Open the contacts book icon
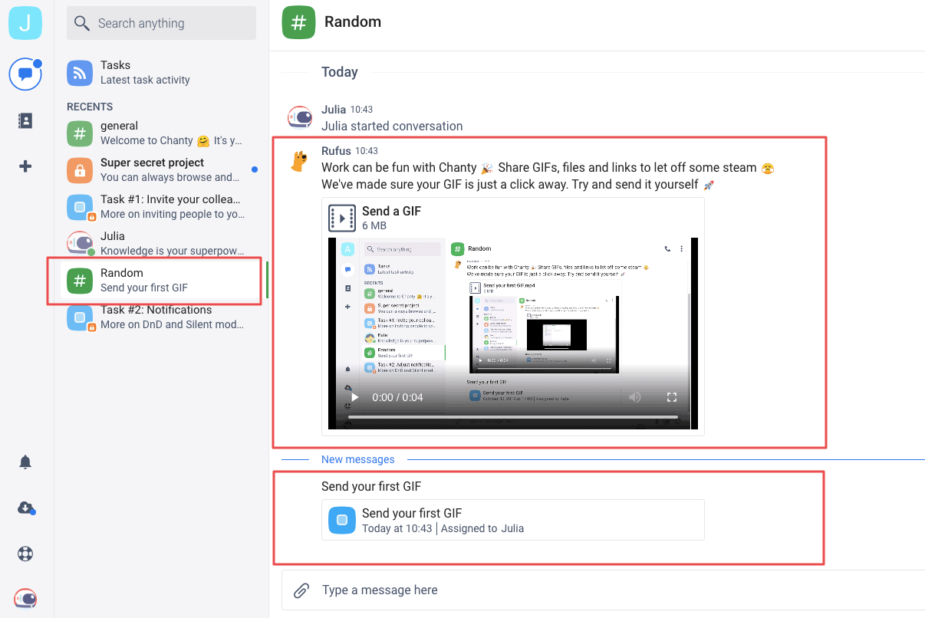 (x=25, y=120)
